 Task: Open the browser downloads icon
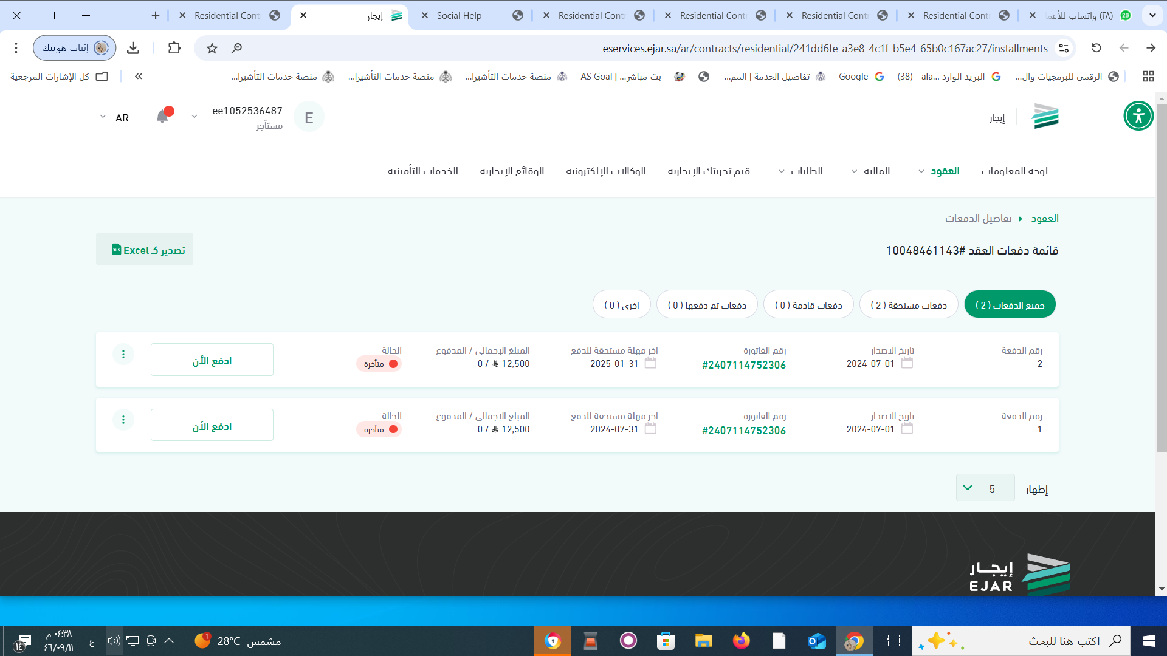click(133, 48)
